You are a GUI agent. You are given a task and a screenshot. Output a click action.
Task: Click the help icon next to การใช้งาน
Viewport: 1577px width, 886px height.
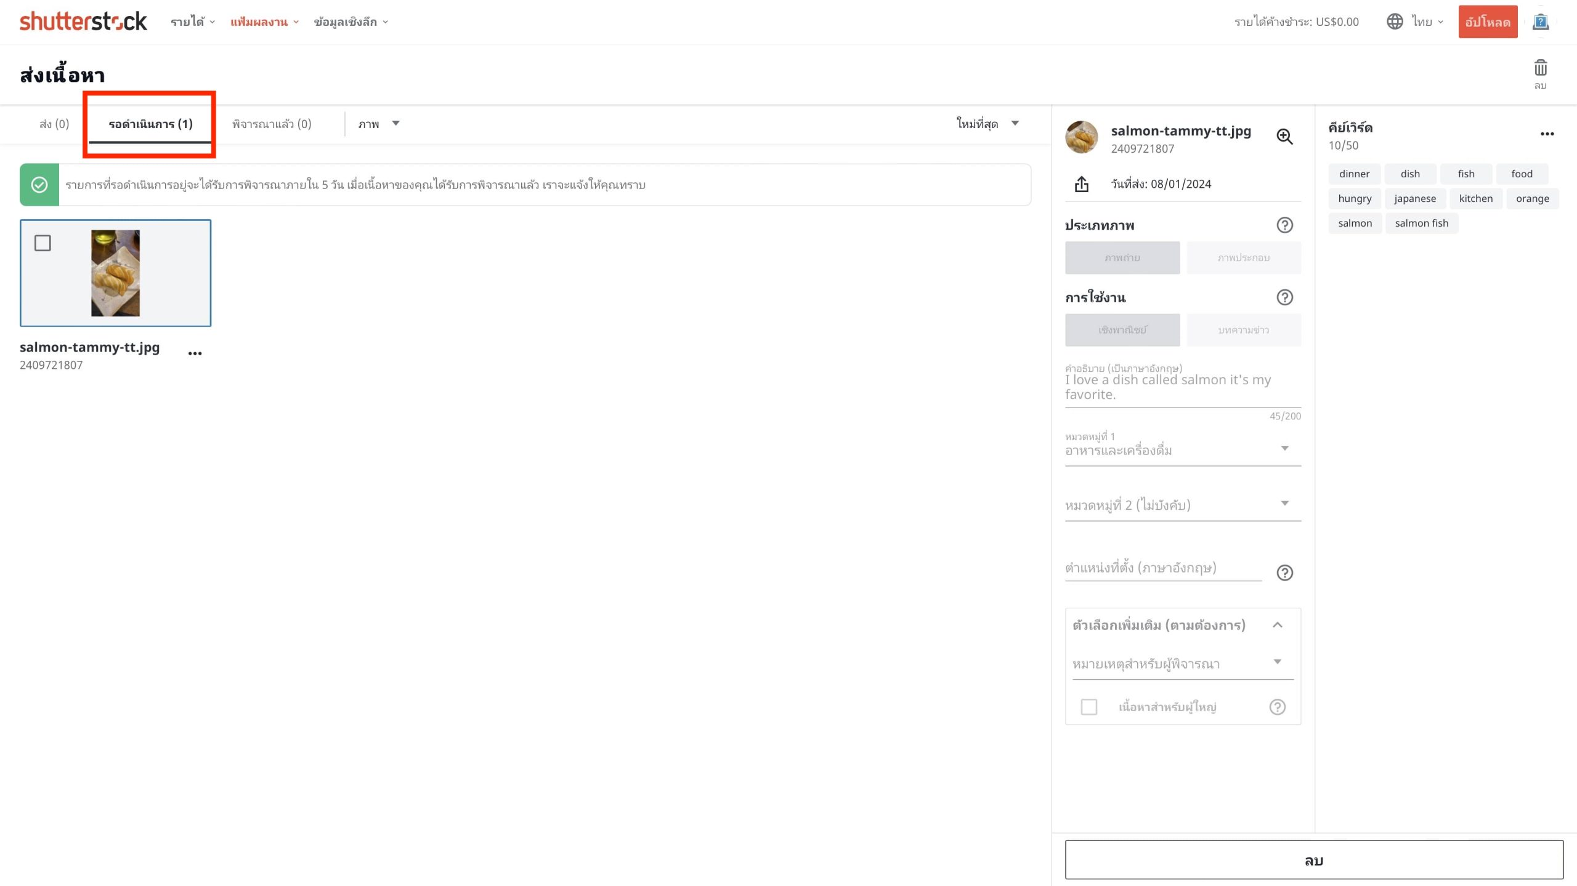1284,298
